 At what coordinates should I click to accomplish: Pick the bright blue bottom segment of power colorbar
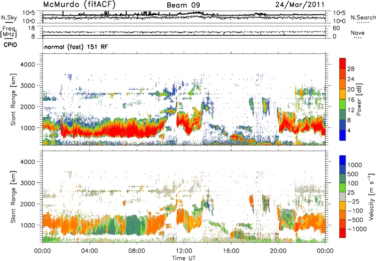(x=343, y=135)
